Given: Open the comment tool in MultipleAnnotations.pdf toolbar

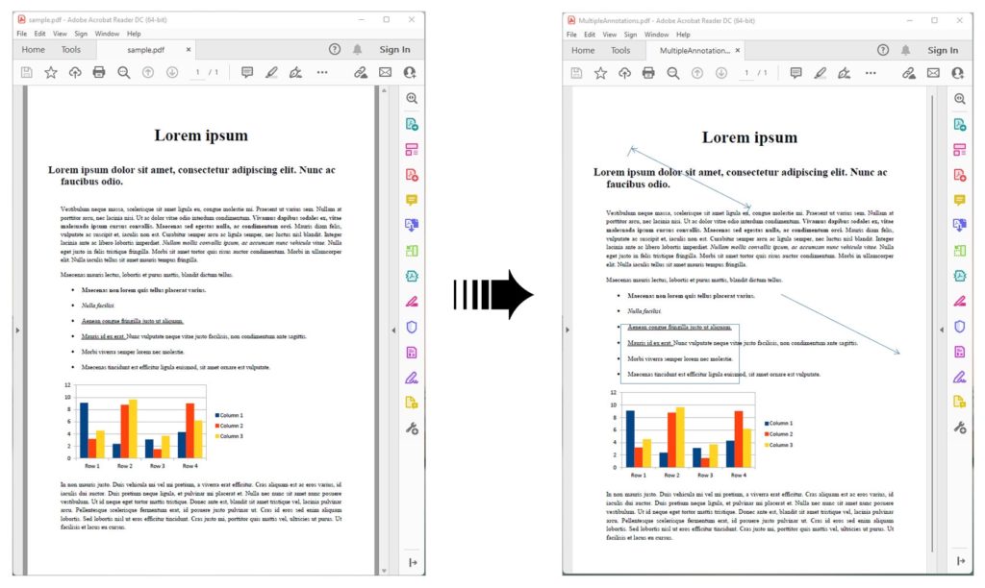Looking at the screenshot, I should click(796, 73).
